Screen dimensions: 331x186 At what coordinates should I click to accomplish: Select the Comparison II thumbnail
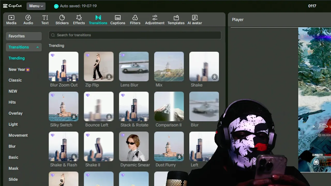point(169,106)
